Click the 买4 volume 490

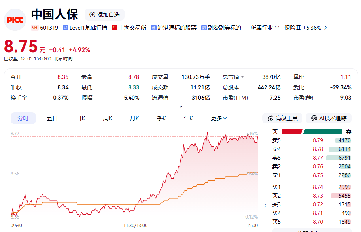pyautogui.click(x=346, y=213)
